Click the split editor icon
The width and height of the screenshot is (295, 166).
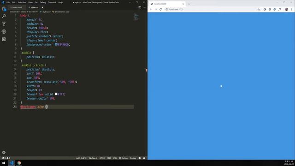click(x=140, y=7)
